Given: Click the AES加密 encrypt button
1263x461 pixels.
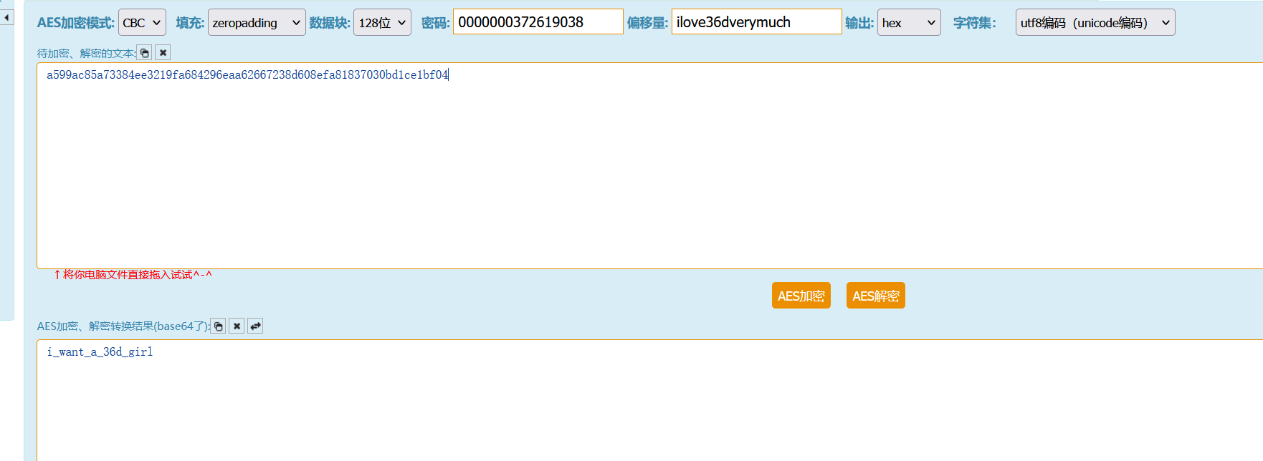Looking at the screenshot, I should pyautogui.click(x=801, y=296).
